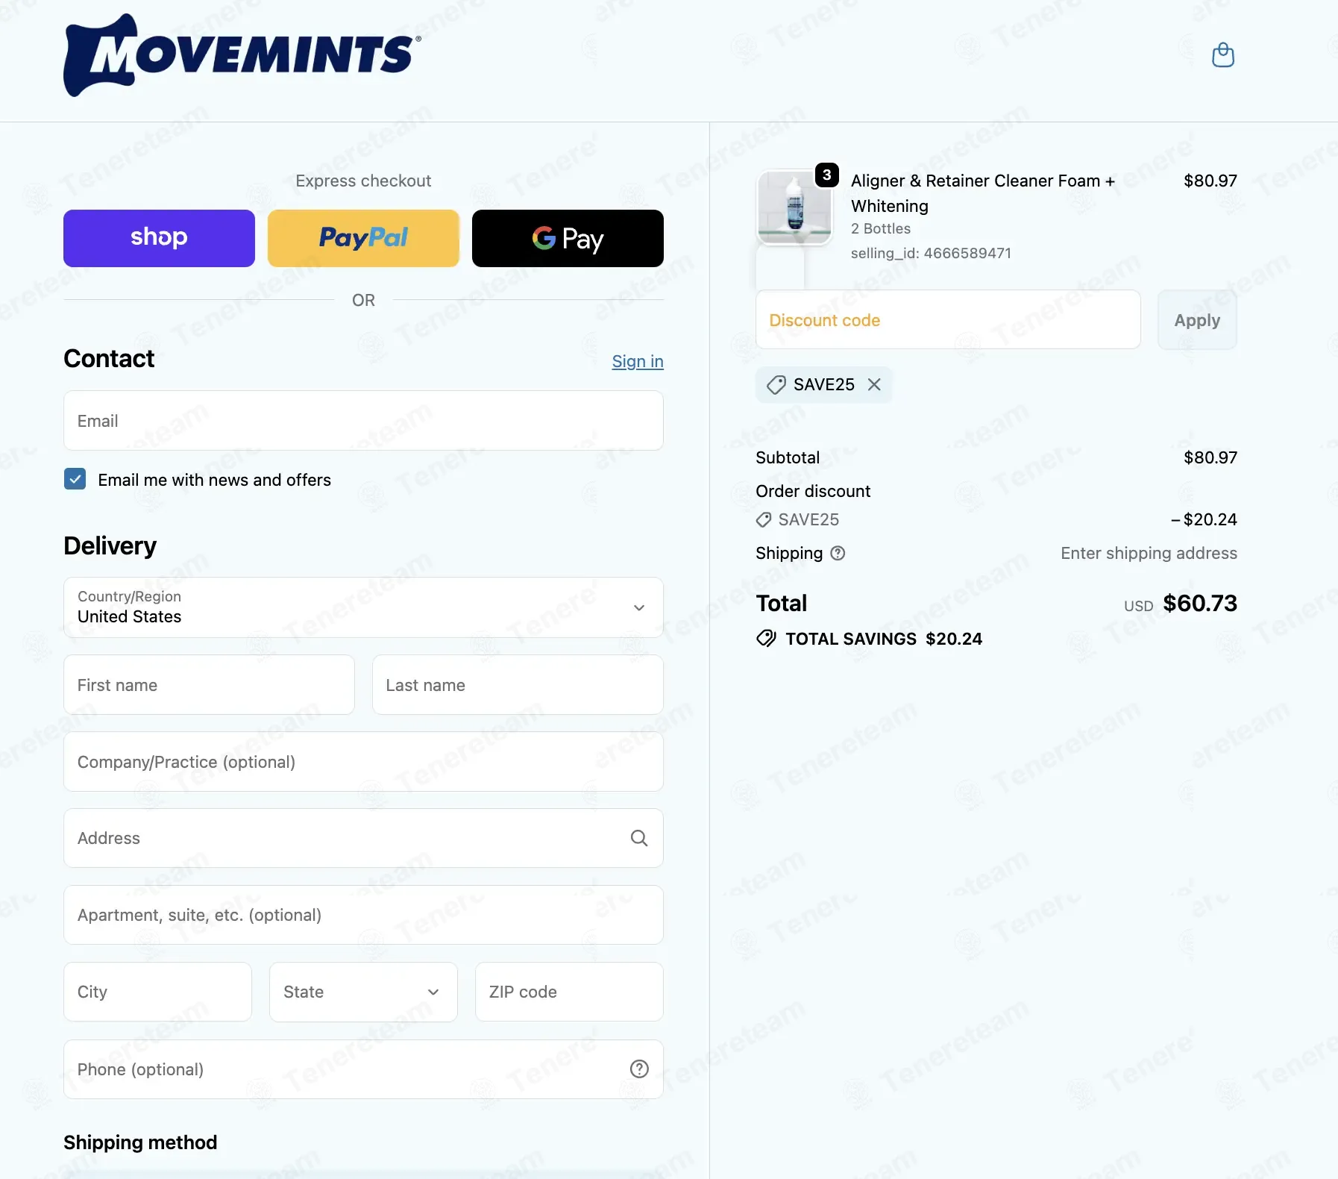Viewport: 1338px width, 1179px height.
Task: Click the item quantity badge 3
Action: [826, 175]
